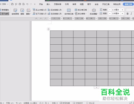Select the 表格工具 tab
The width and height of the screenshot is (134, 104).
[128, 4]
